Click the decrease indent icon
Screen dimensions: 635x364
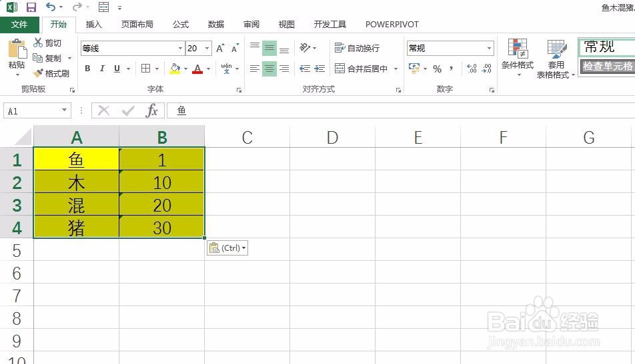(x=305, y=69)
